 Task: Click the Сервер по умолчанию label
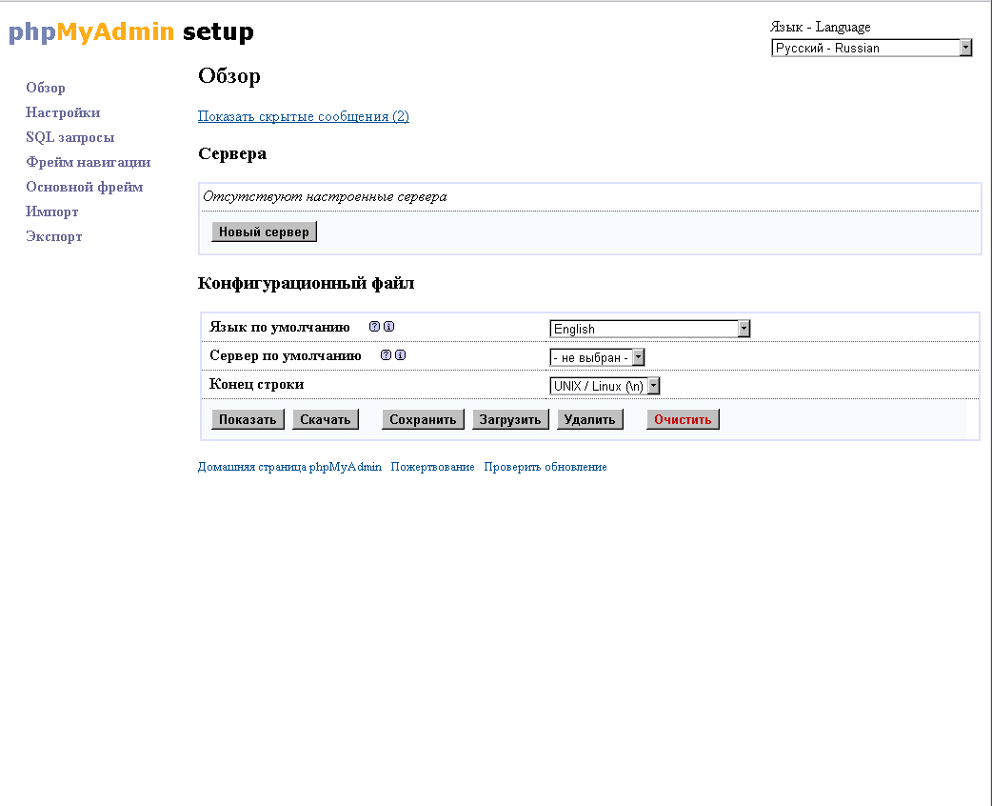click(x=286, y=355)
